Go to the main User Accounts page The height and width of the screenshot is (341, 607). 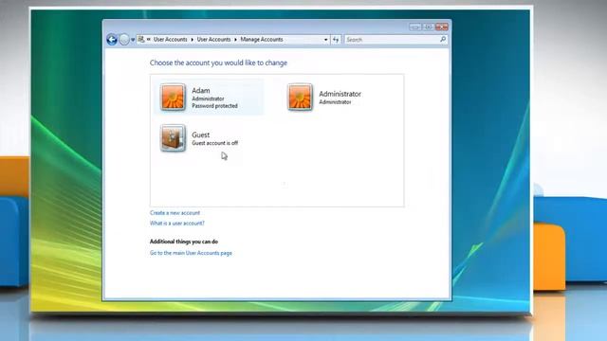[191, 253]
